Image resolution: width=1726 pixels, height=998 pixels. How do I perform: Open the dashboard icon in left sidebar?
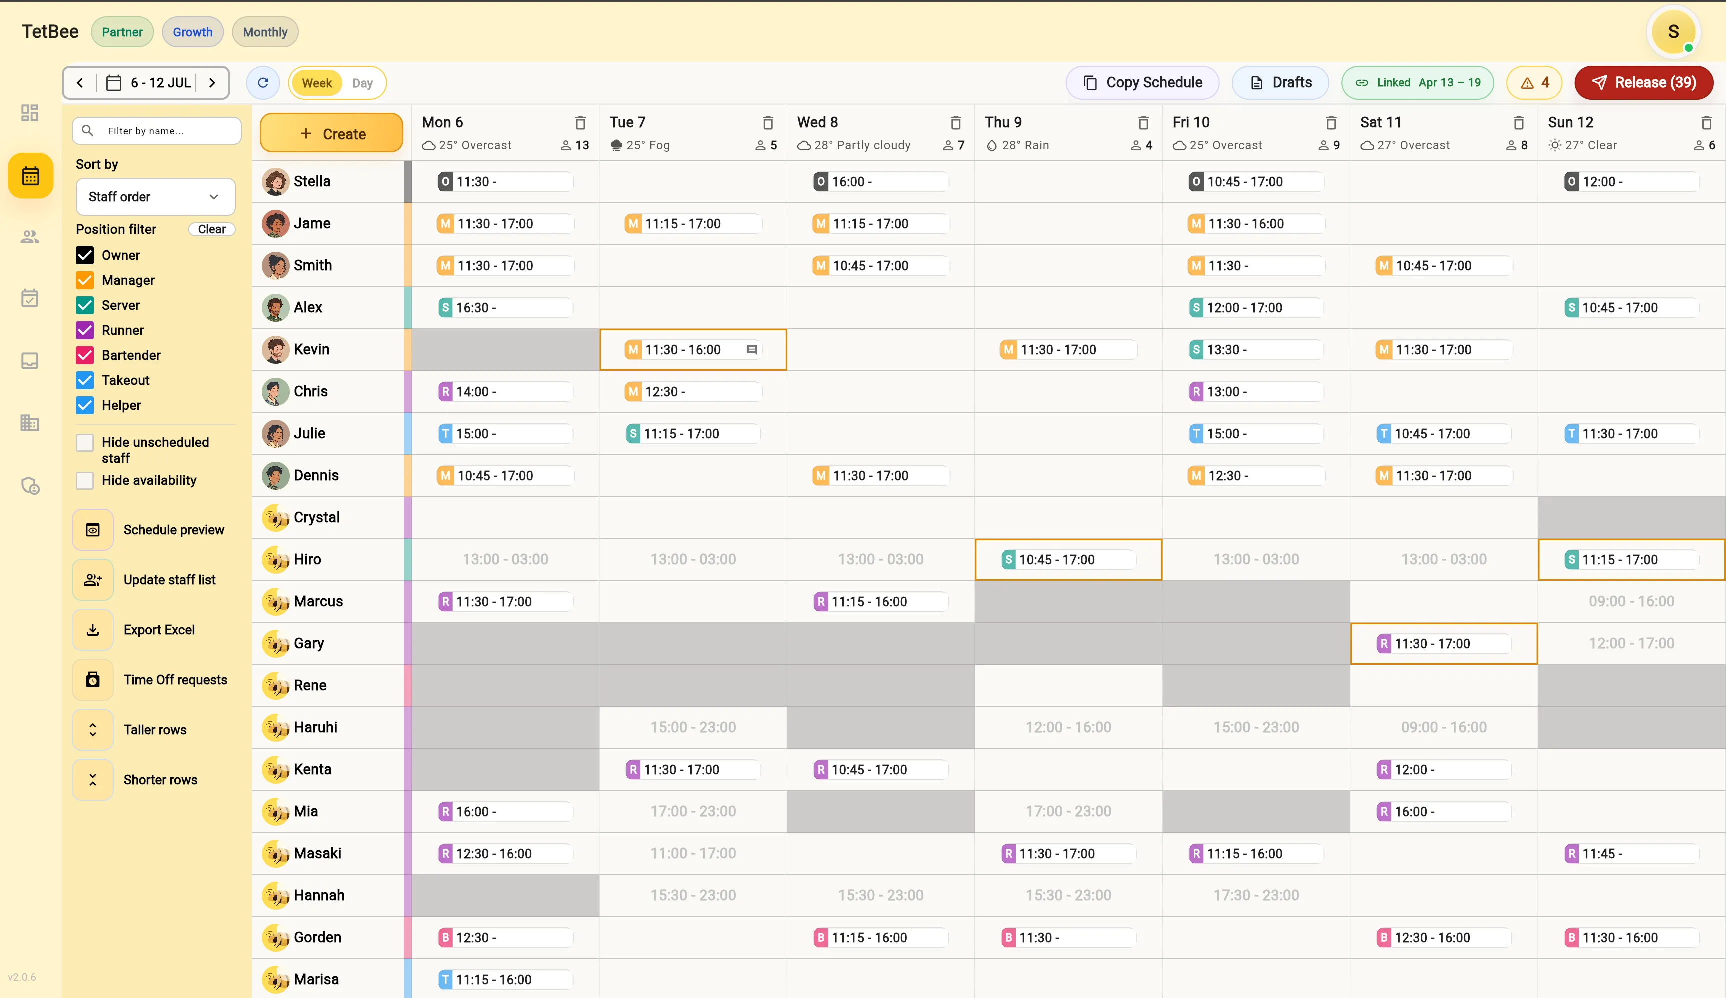(x=30, y=113)
